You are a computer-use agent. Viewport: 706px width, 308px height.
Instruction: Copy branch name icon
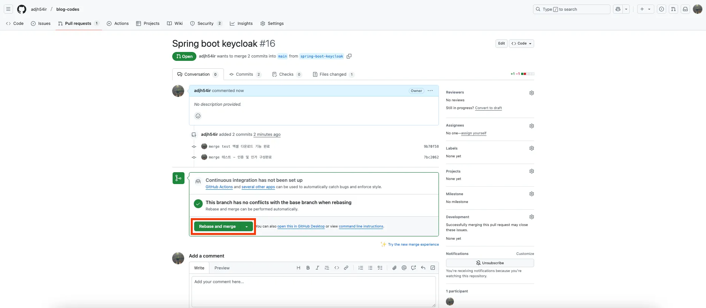[349, 56]
